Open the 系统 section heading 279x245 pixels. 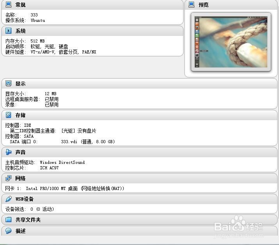[20, 31]
